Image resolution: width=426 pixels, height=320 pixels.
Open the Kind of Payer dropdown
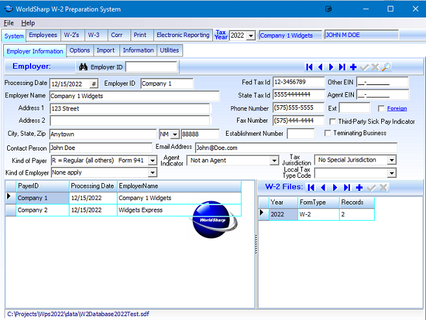tap(153, 160)
